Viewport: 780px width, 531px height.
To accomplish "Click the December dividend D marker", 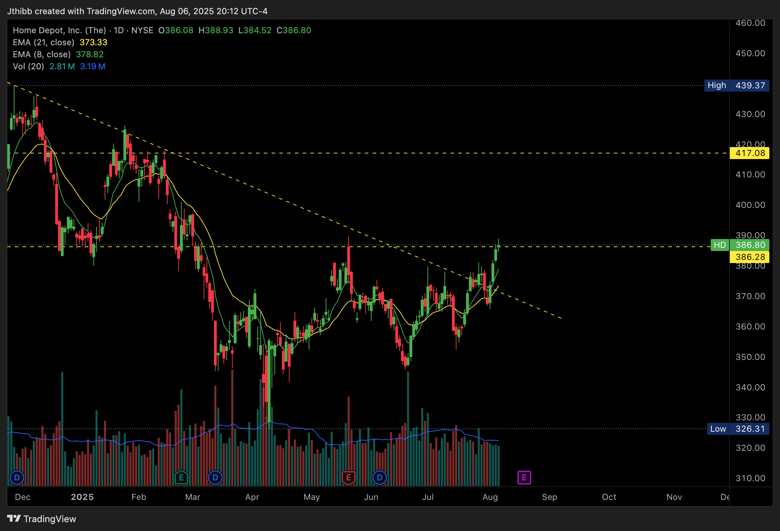I will click(17, 478).
